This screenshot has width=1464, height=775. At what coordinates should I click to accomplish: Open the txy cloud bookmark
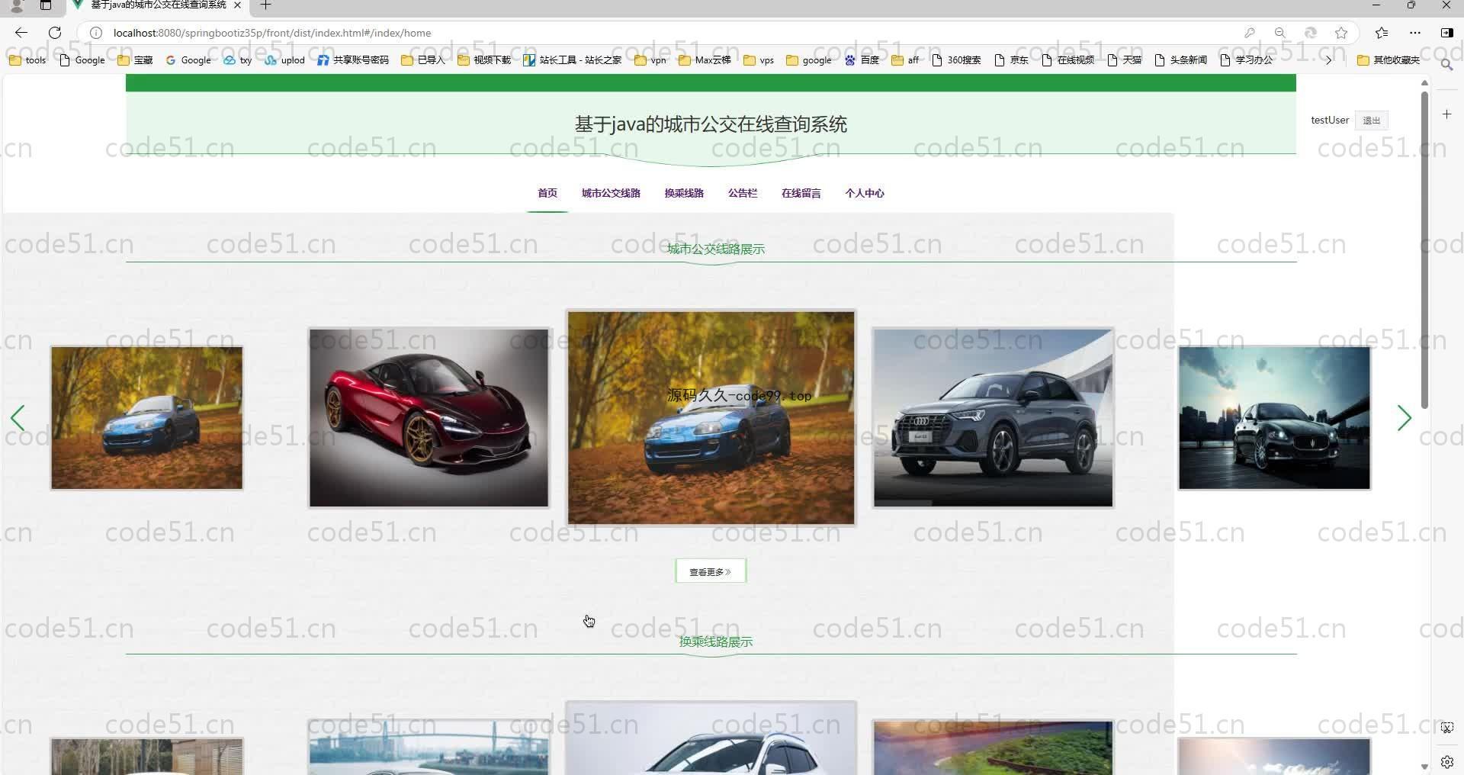(237, 60)
